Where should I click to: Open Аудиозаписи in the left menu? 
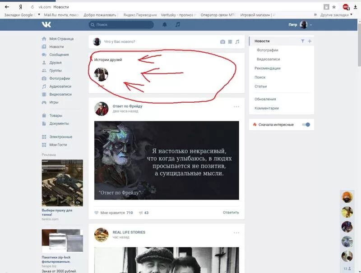60,86
